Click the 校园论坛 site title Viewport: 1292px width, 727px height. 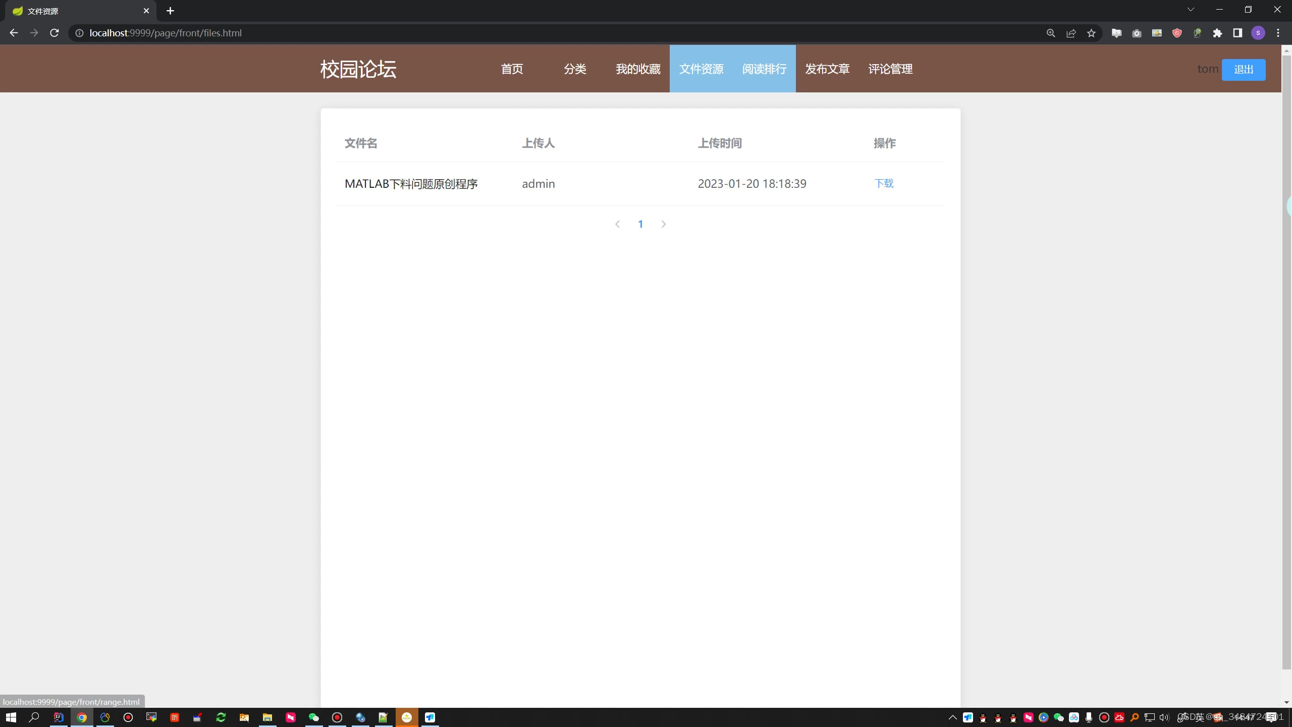pyautogui.click(x=358, y=69)
